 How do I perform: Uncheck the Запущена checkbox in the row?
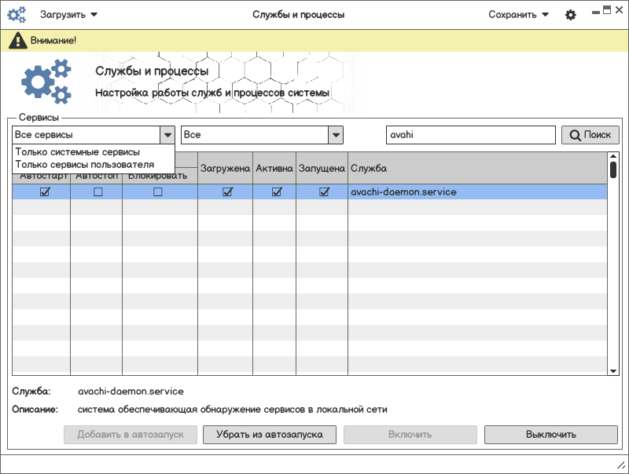(x=324, y=191)
